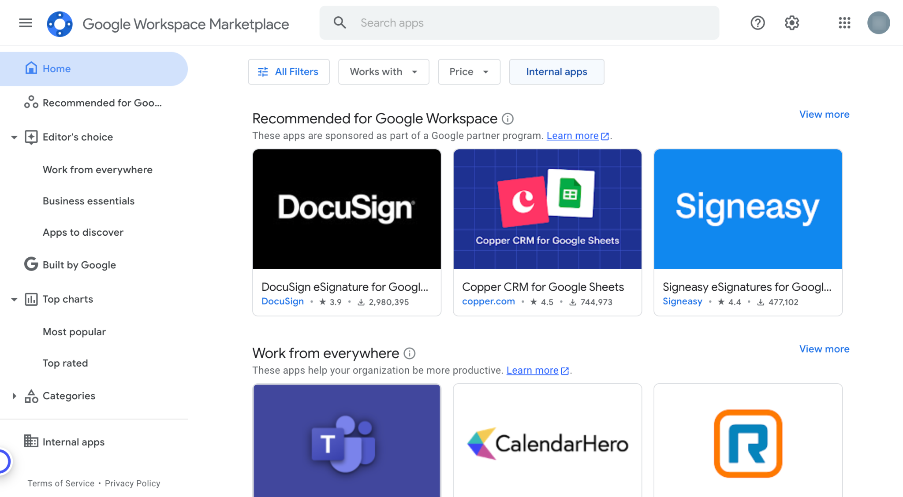This screenshot has height=497, width=903.
Task: Open the copper.com developer link
Action: click(x=488, y=301)
